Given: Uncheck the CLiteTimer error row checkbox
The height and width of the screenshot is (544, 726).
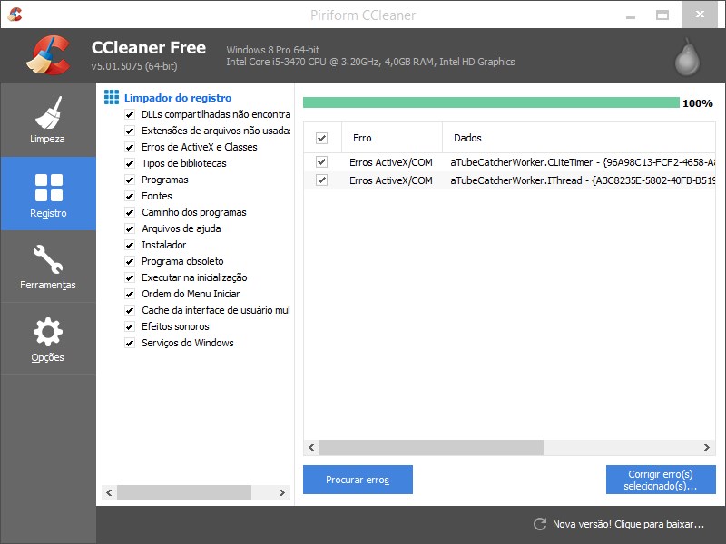Looking at the screenshot, I should click(321, 162).
